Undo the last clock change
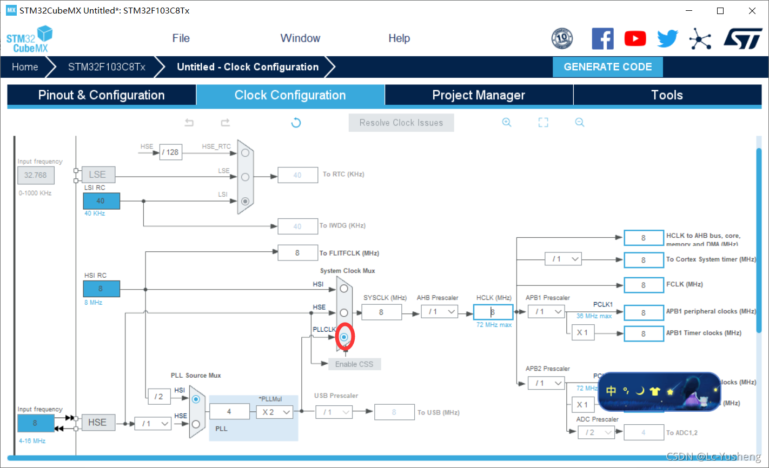Viewport: 769px width, 468px height. pos(189,123)
